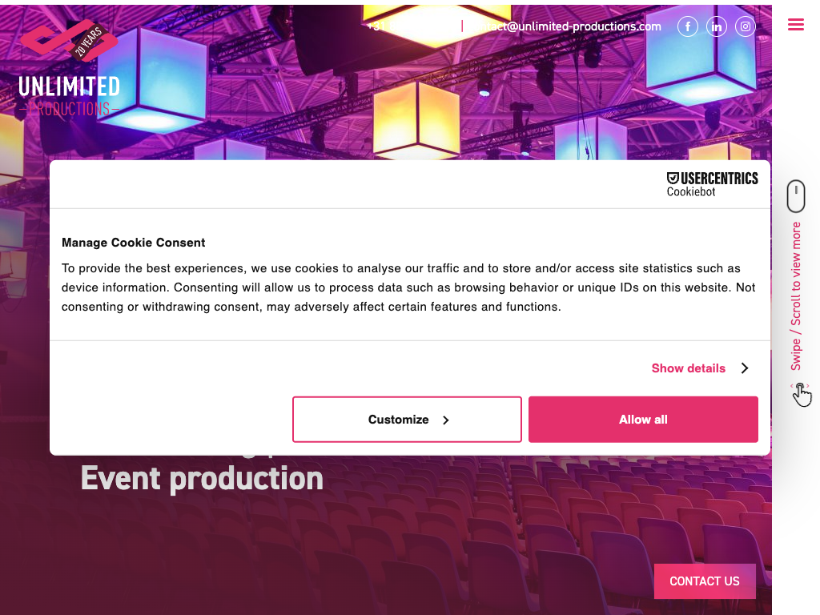Image resolution: width=820 pixels, height=615 pixels.
Task: Open the Instagram social icon
Action: pos(746,26)
